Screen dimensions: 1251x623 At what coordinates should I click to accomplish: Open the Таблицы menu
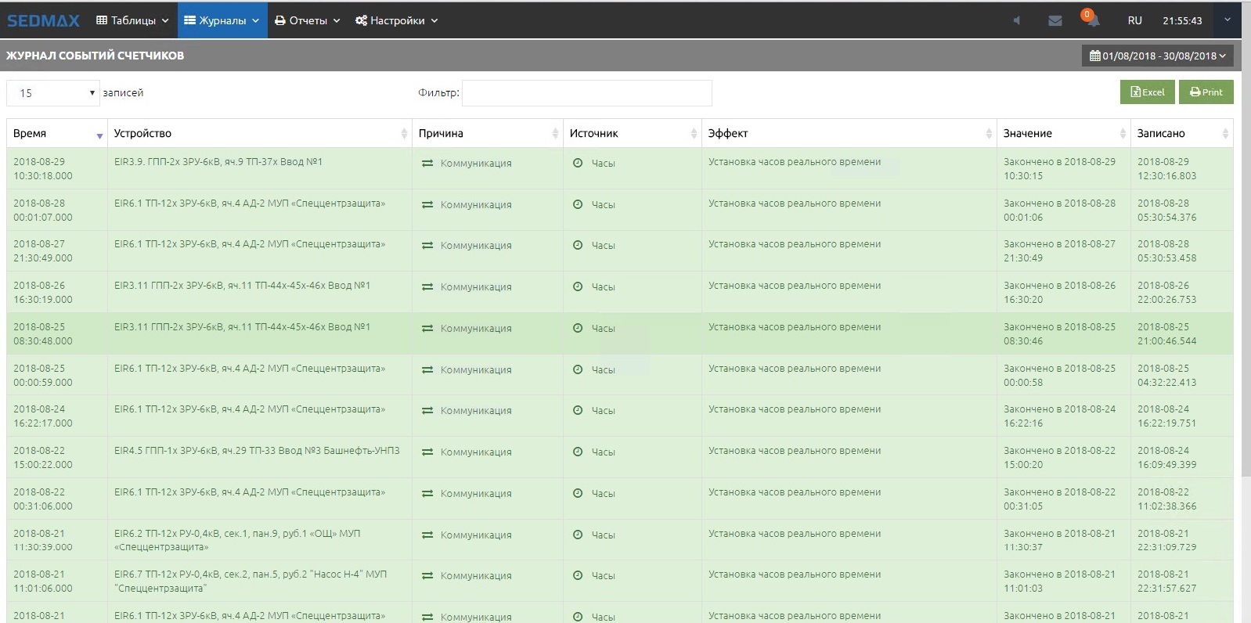(x=132, y=21)
